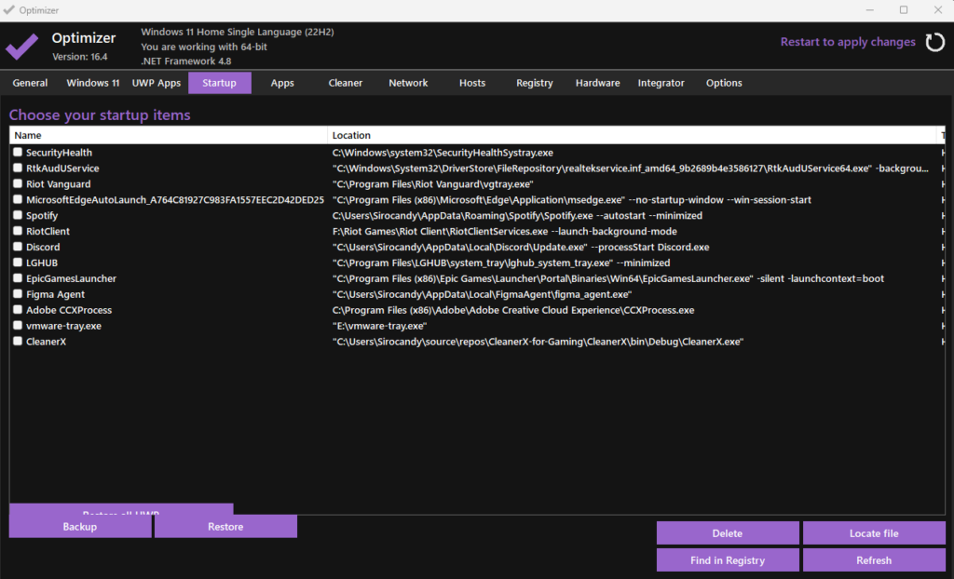Refresh the startup items list

tap(874, 560)
